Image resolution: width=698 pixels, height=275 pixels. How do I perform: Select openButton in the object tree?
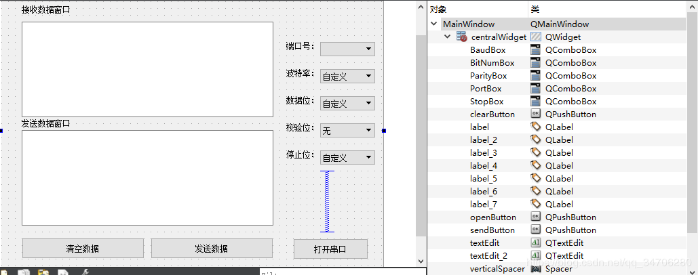[x=493, y=217]
